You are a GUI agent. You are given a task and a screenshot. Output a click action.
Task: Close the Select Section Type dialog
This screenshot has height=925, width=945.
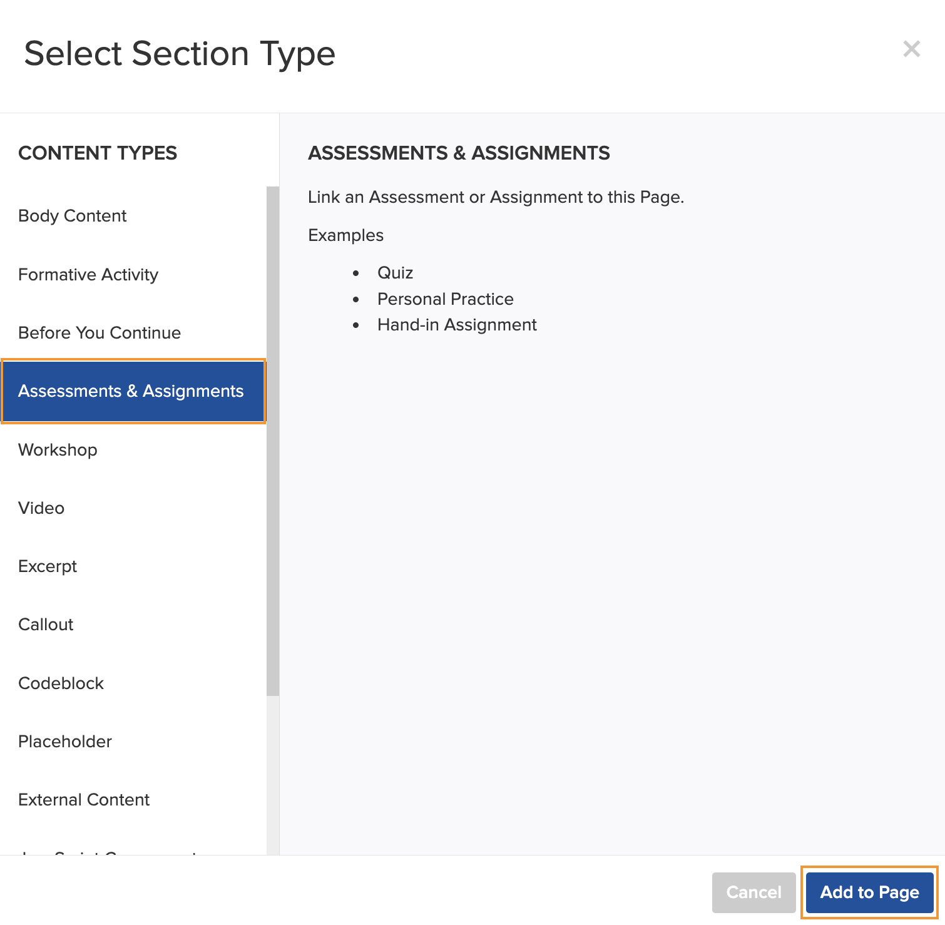(912, 49)
